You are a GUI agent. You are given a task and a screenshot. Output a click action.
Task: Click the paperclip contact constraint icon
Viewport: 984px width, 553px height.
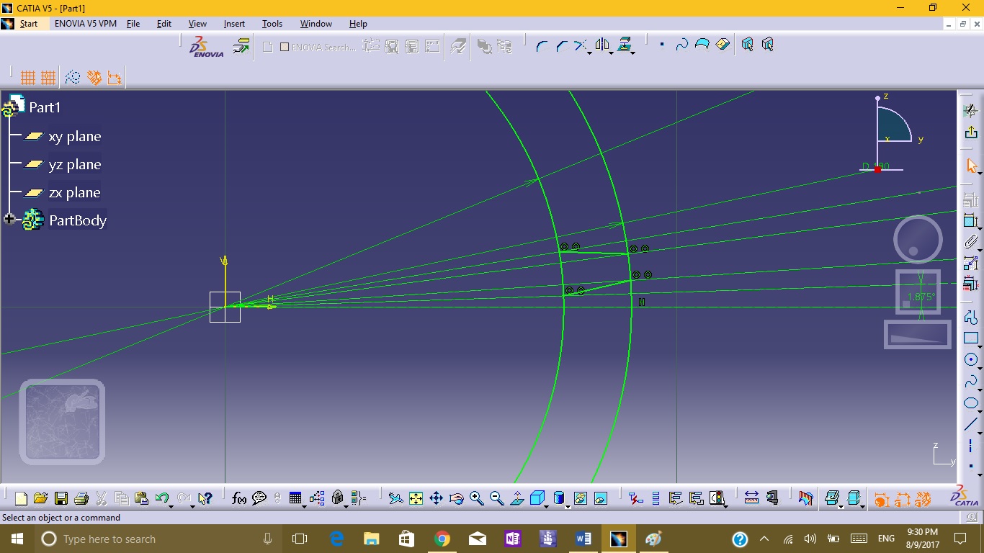pyautogui.click(x=971, y=242)
